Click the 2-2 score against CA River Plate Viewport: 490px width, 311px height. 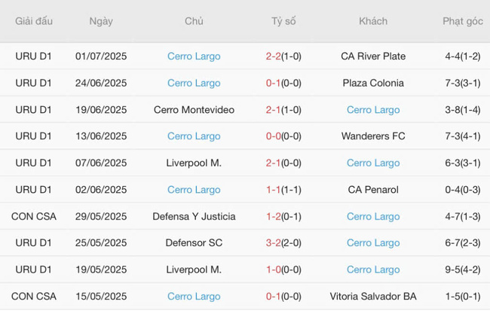tap(274, 56)
